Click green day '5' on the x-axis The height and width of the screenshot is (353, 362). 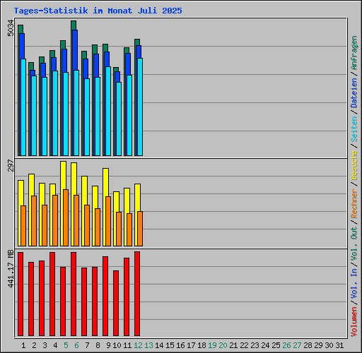click(66, 345)
